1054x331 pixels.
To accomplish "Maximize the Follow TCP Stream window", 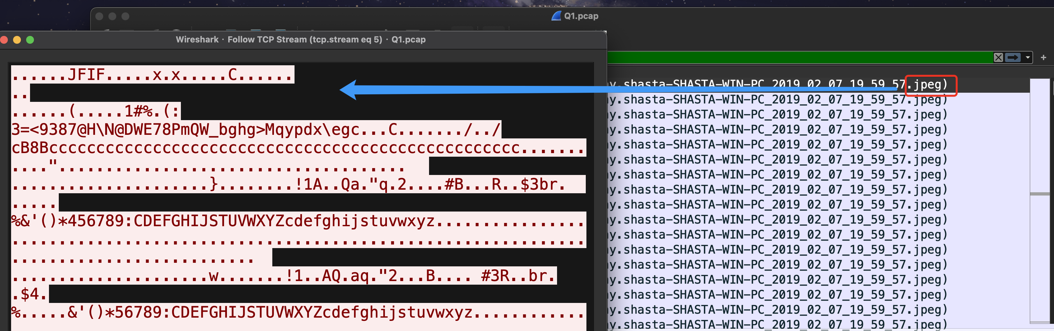I will (30, 40).
